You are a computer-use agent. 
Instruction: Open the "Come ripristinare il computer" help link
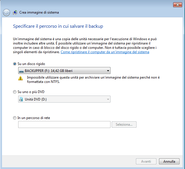tap(105, 52)
